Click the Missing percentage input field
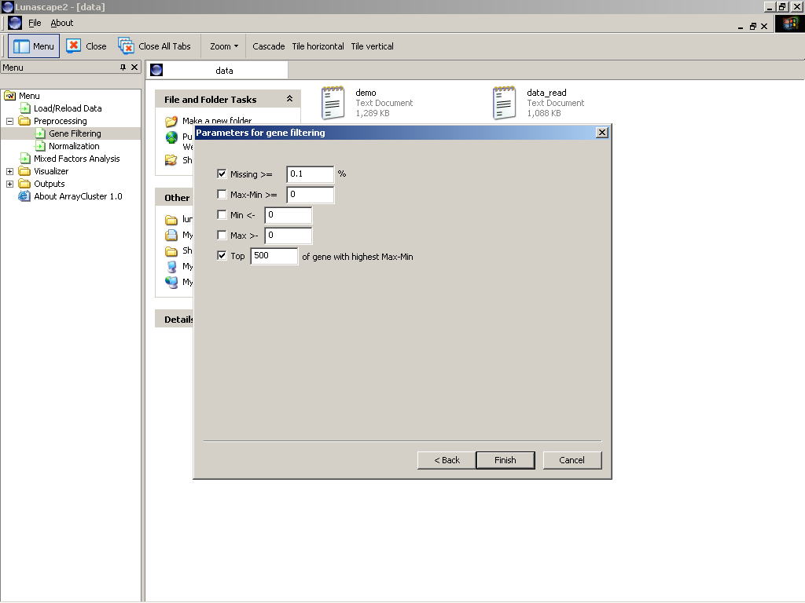 pyautogui.click(x=310, y=174)
